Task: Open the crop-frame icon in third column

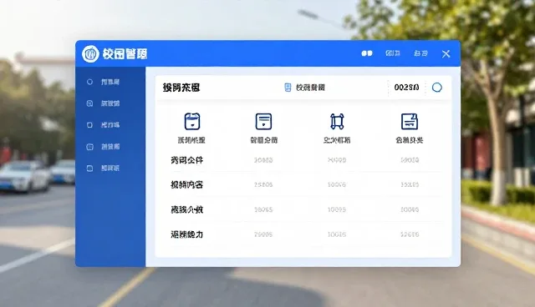Action: (337, 122)
